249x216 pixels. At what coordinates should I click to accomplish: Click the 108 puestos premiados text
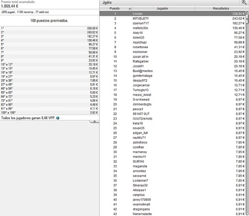coord(49,20)
